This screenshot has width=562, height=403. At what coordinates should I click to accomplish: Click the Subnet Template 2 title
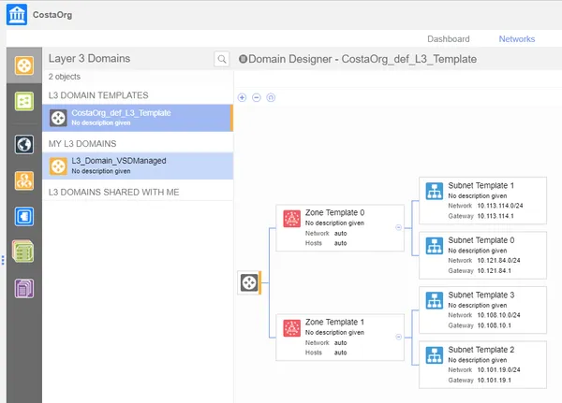point(481,350)
